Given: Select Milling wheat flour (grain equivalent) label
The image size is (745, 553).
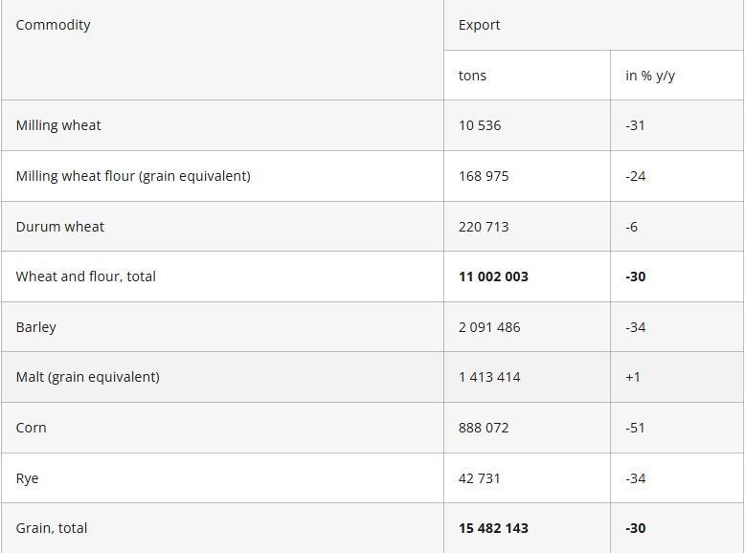Looking at the screenshot, I should [x=133, y=176].
